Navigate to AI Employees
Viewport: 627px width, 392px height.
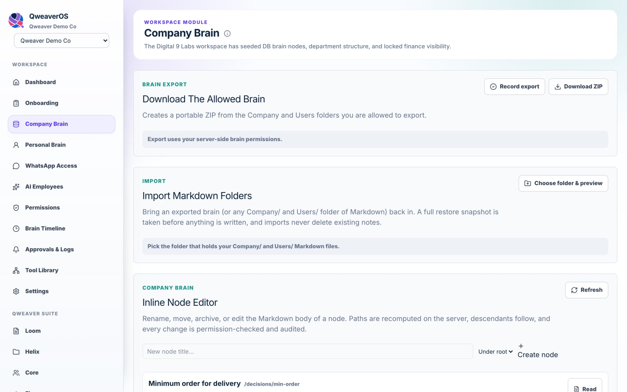pyautogui.click(x=62, y=187)
